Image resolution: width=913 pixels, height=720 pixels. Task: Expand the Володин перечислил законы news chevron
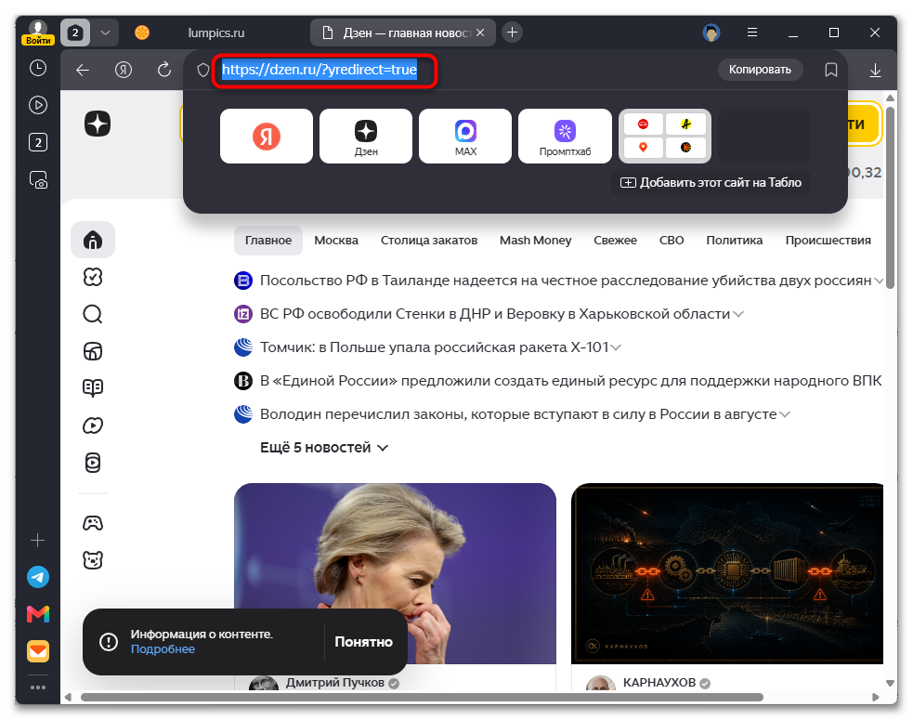point(785,414)
